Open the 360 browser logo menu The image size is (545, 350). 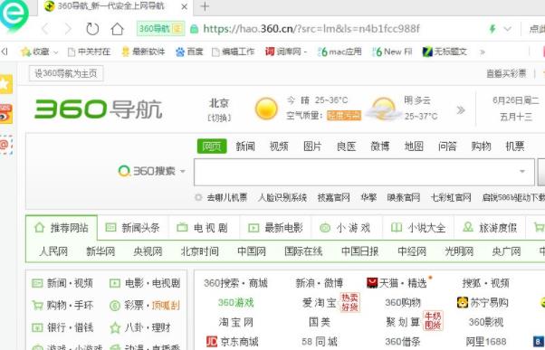tap(14, 14)
